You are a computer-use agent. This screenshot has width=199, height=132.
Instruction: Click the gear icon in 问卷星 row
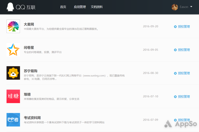point(175,50)
